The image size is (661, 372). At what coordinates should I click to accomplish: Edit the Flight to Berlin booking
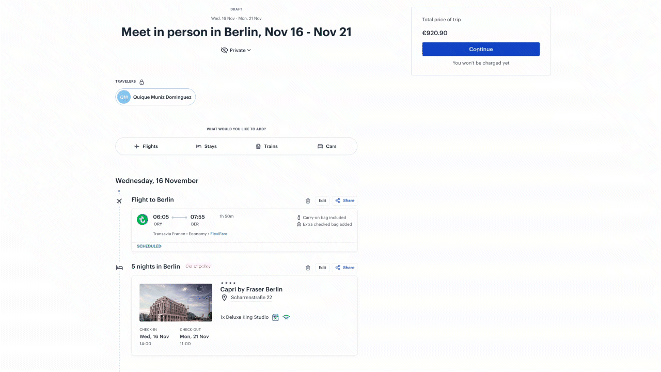tap(322, 200)
